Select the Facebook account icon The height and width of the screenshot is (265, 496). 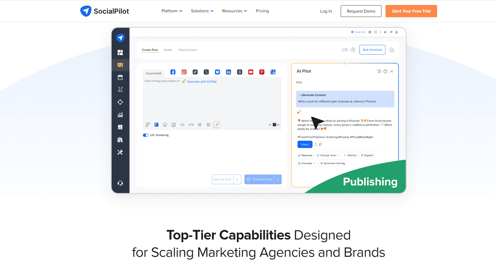click(x=173, y=72)
